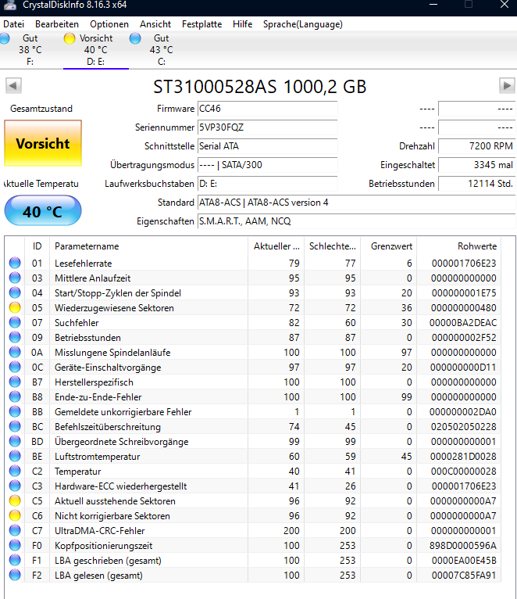
Task: Click raw value 020502050228
Action: [x=464, y=427]
